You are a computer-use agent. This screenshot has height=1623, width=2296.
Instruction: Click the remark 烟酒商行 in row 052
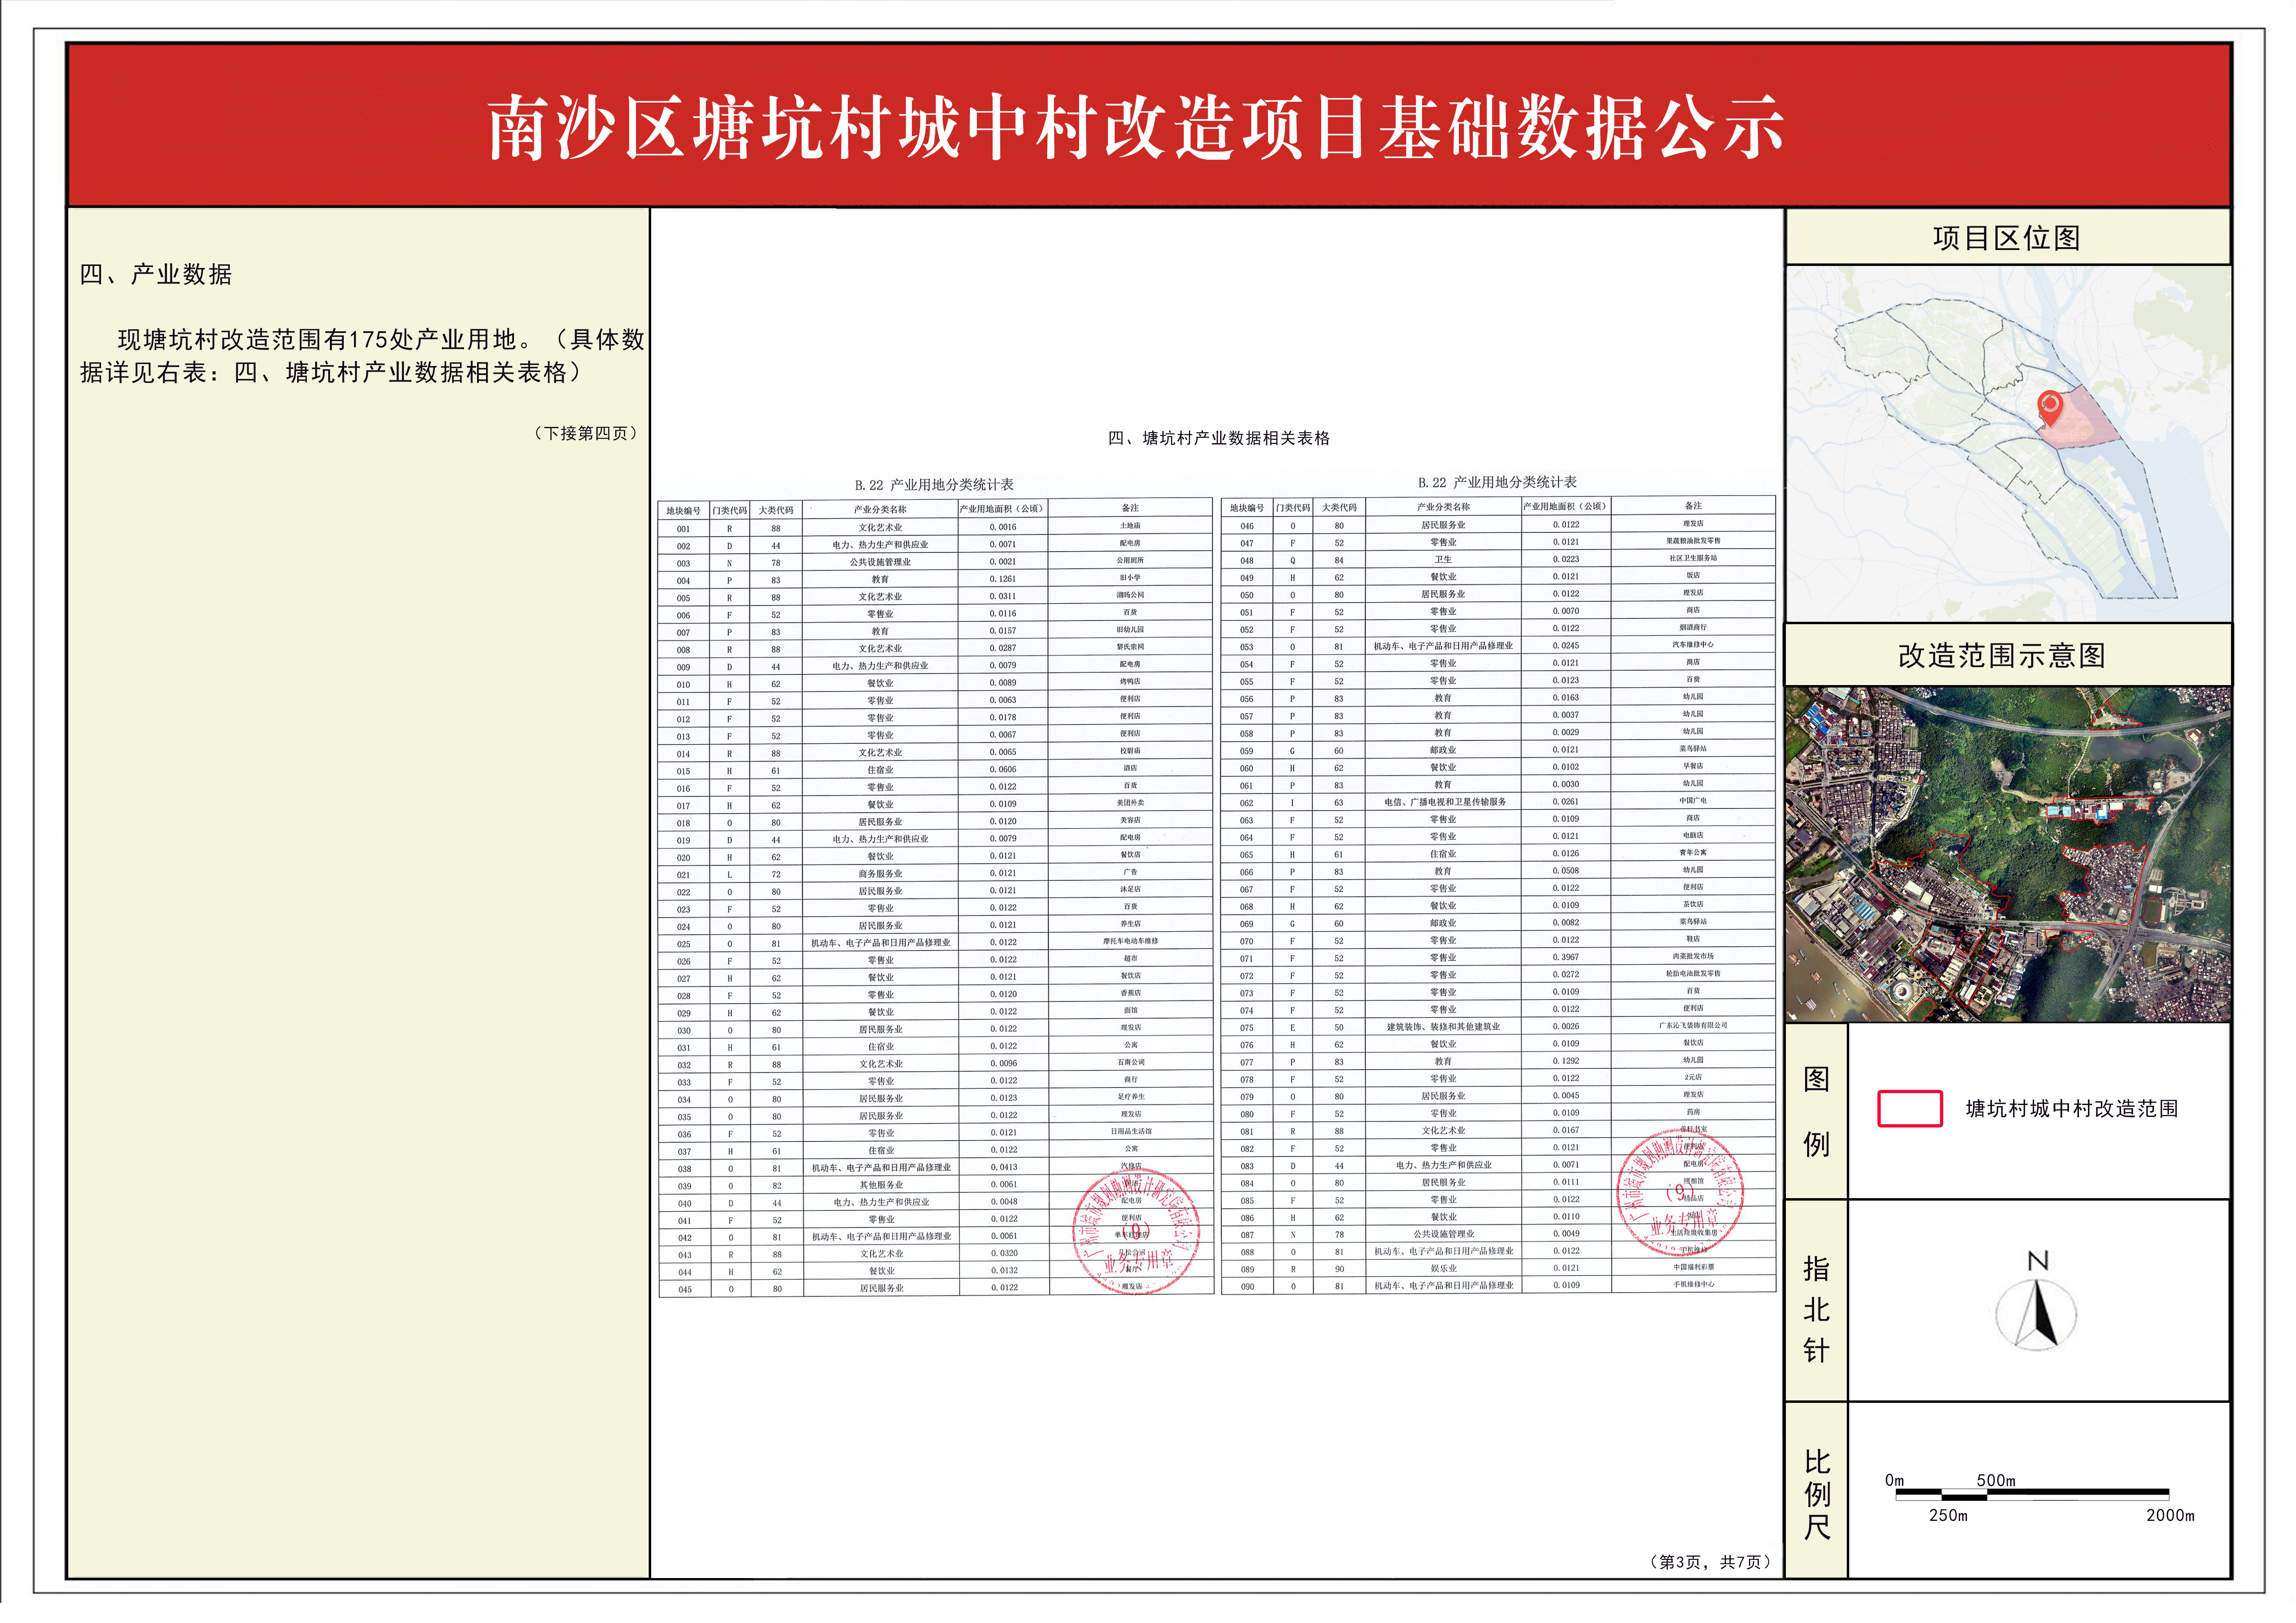tap(1693, 627)
